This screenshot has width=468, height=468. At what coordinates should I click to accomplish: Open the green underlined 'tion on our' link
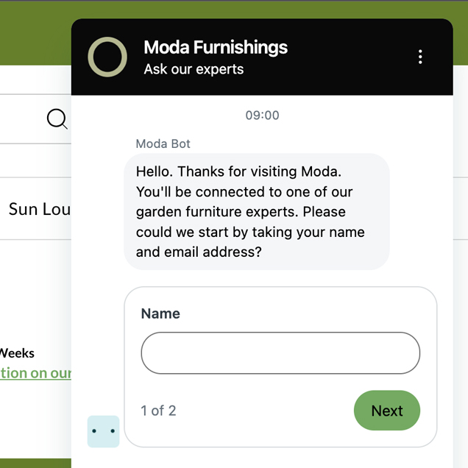point(35,373)
